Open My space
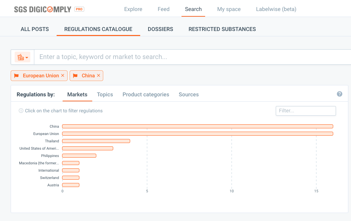351x221 pixels. pyautogui.click(x=229, y=9)
